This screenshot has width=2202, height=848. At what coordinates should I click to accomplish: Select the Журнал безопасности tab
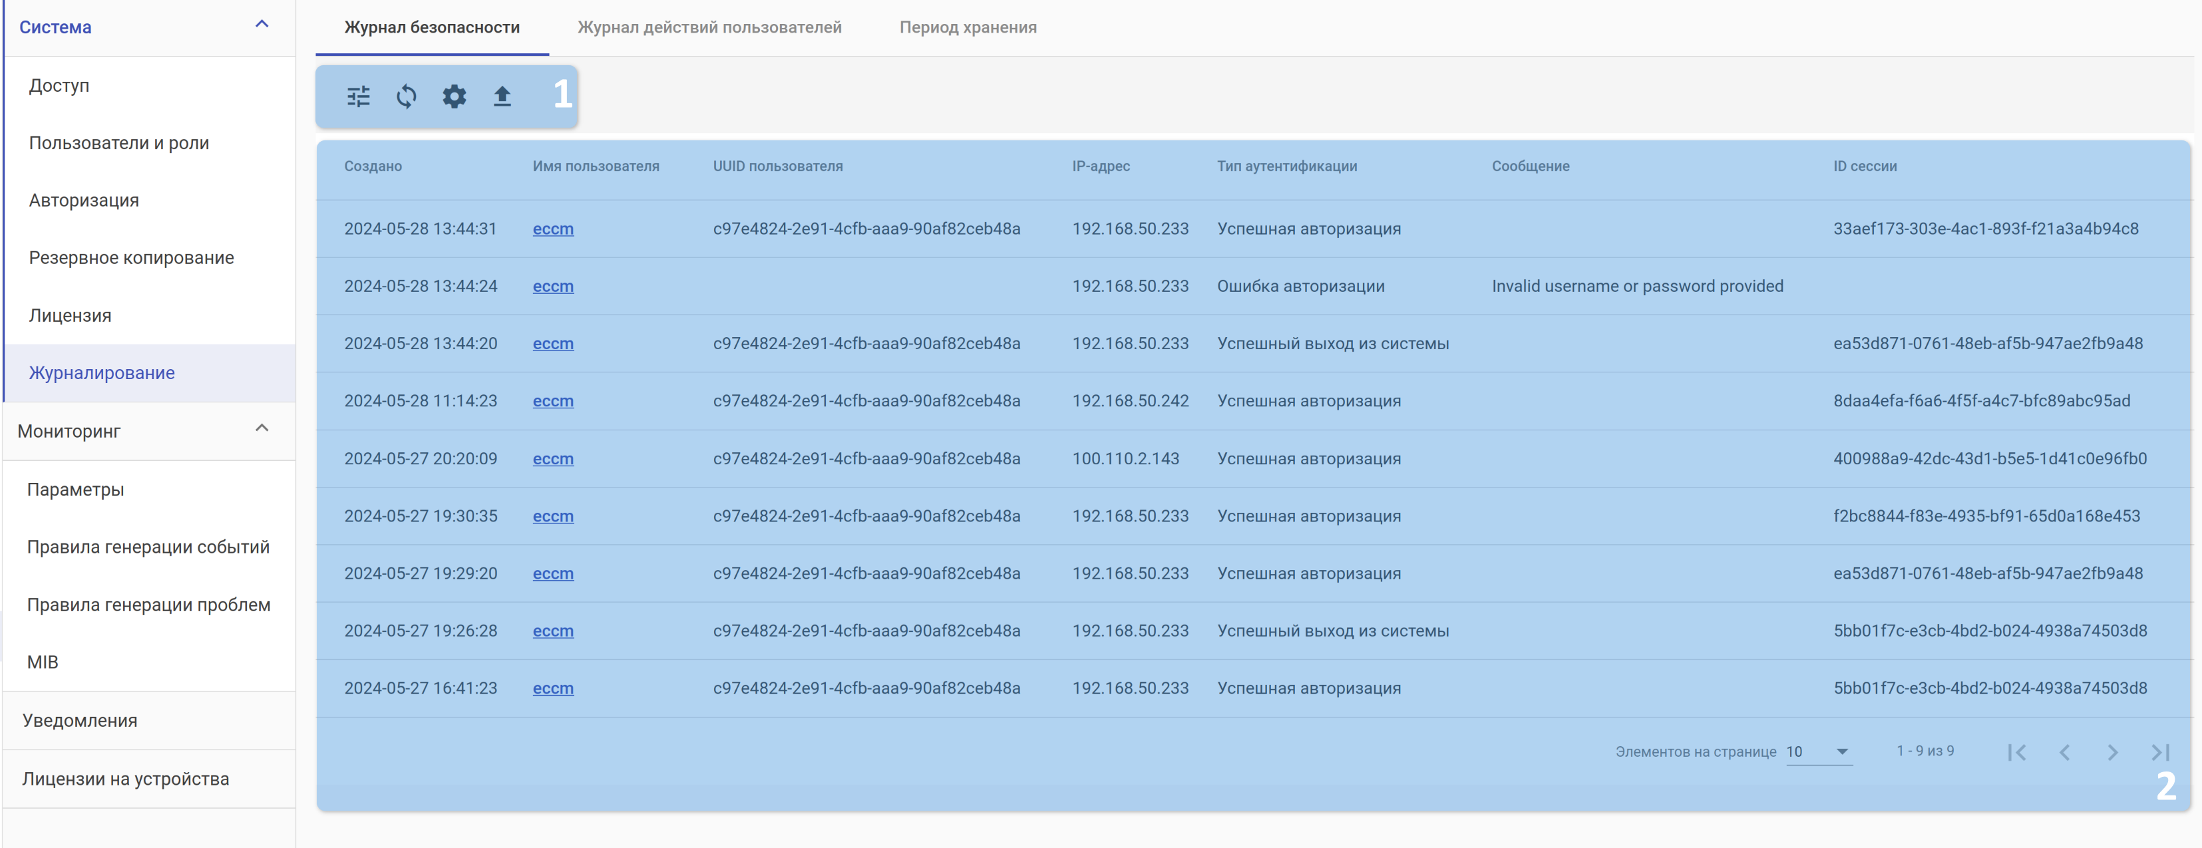432,27
